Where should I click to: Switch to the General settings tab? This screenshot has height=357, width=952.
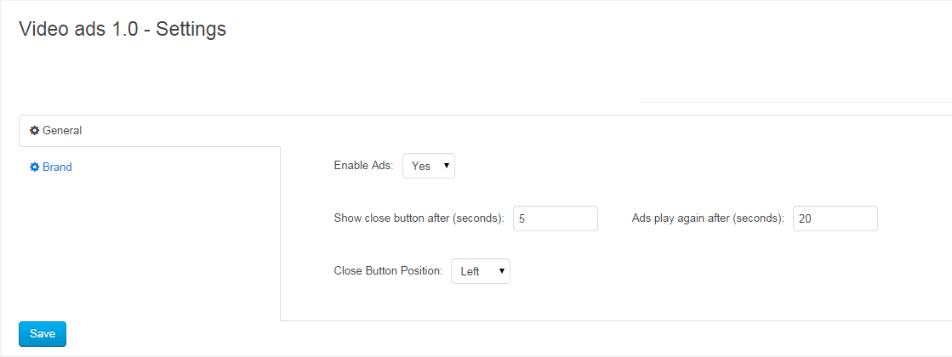[x=61, y=131]
